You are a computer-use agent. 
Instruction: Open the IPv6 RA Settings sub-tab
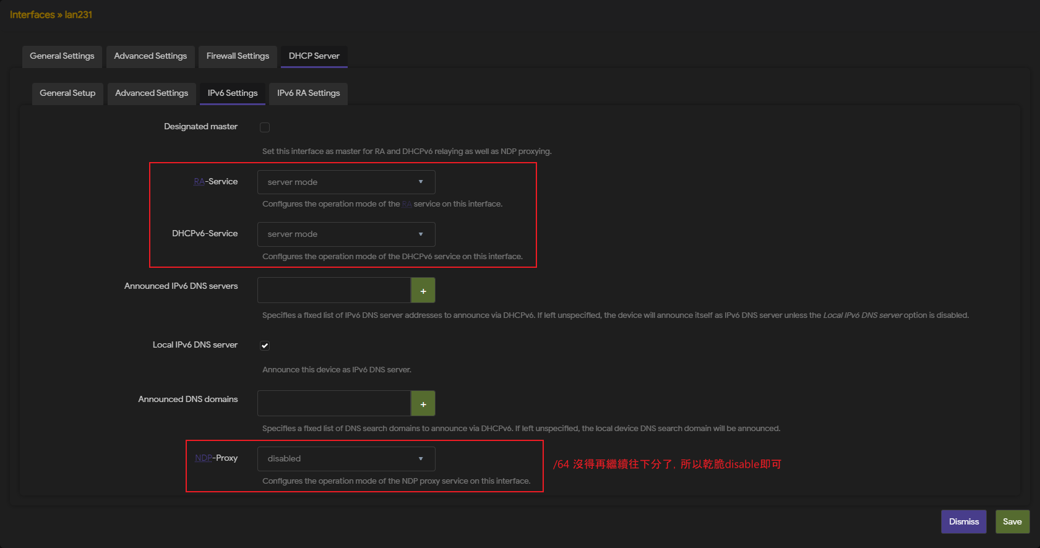click(308, 93)
